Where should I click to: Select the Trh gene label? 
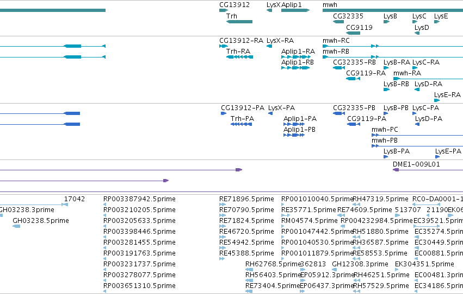[x=232, y=16]
